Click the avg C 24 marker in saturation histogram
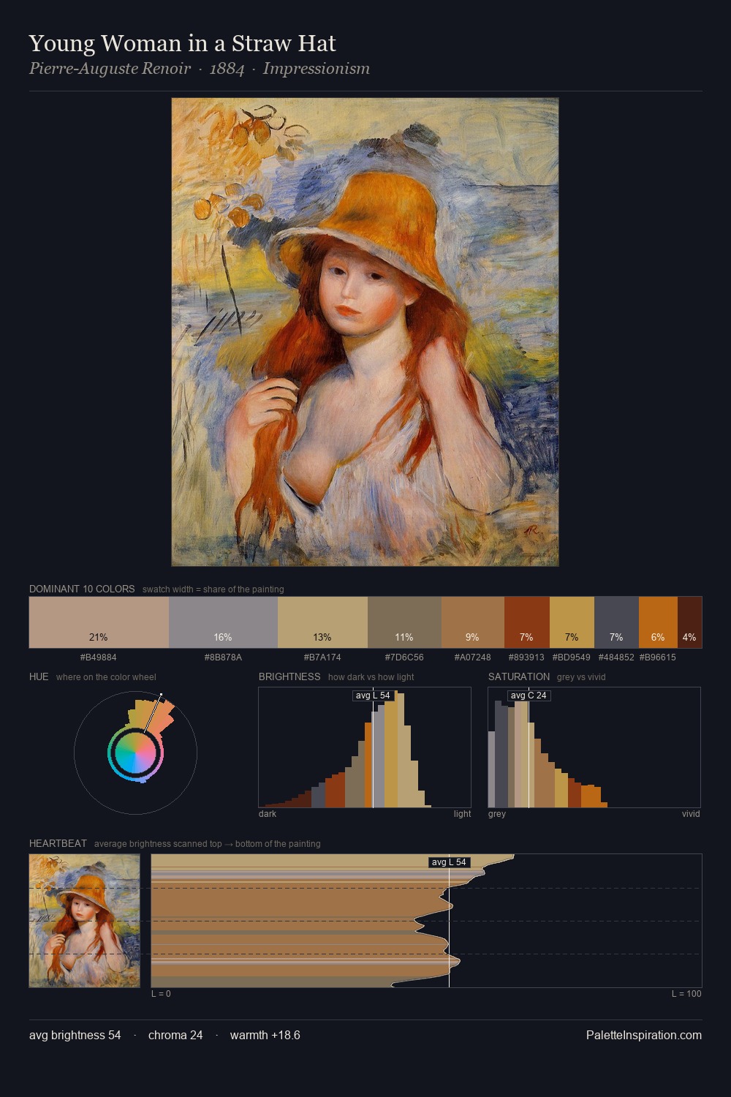Screen dimensions: 731x1097 [x=529, y=695]
